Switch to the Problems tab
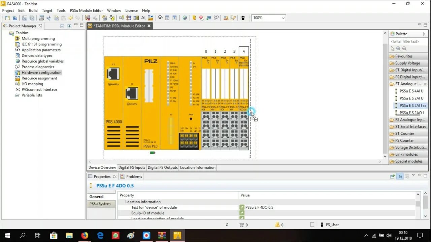 click(x=131, y=176)
